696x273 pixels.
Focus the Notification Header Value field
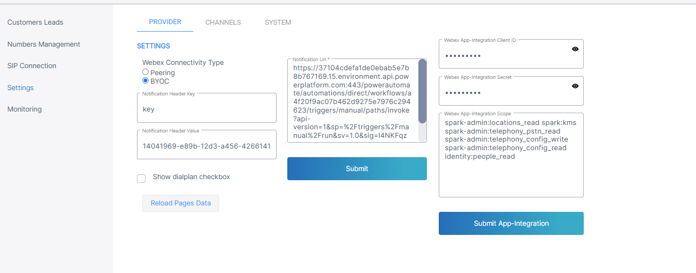coord(206,146)
